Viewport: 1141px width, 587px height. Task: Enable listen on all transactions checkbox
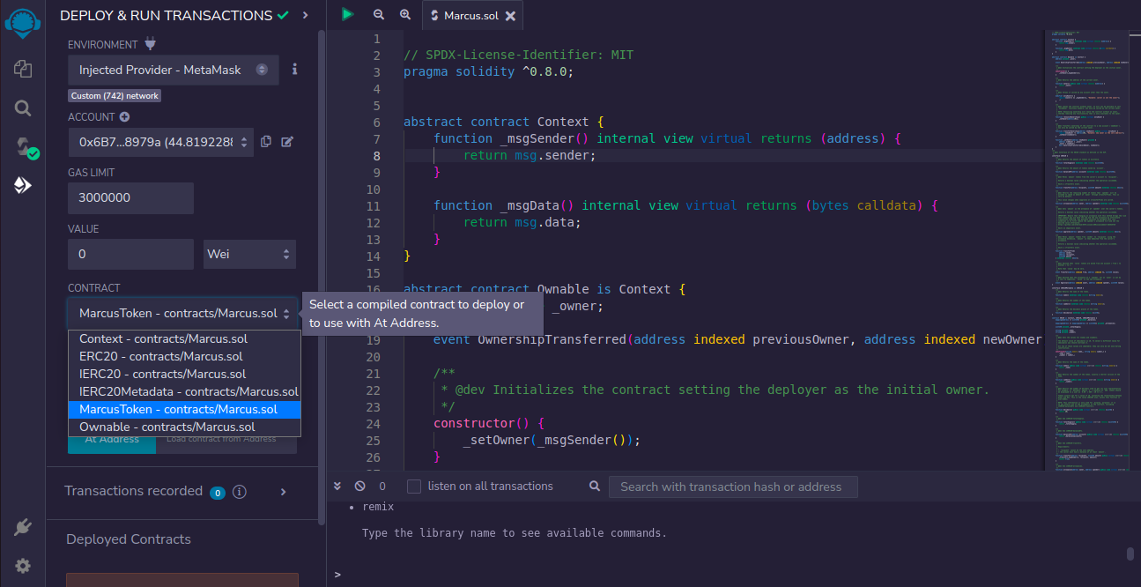pos(414,487)
